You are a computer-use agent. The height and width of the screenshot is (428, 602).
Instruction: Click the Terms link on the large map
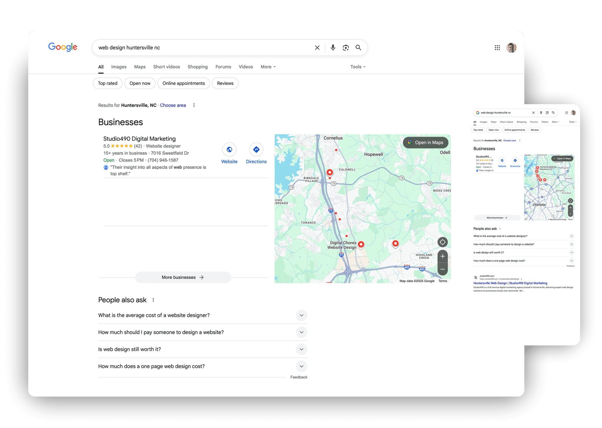[443, 281]
